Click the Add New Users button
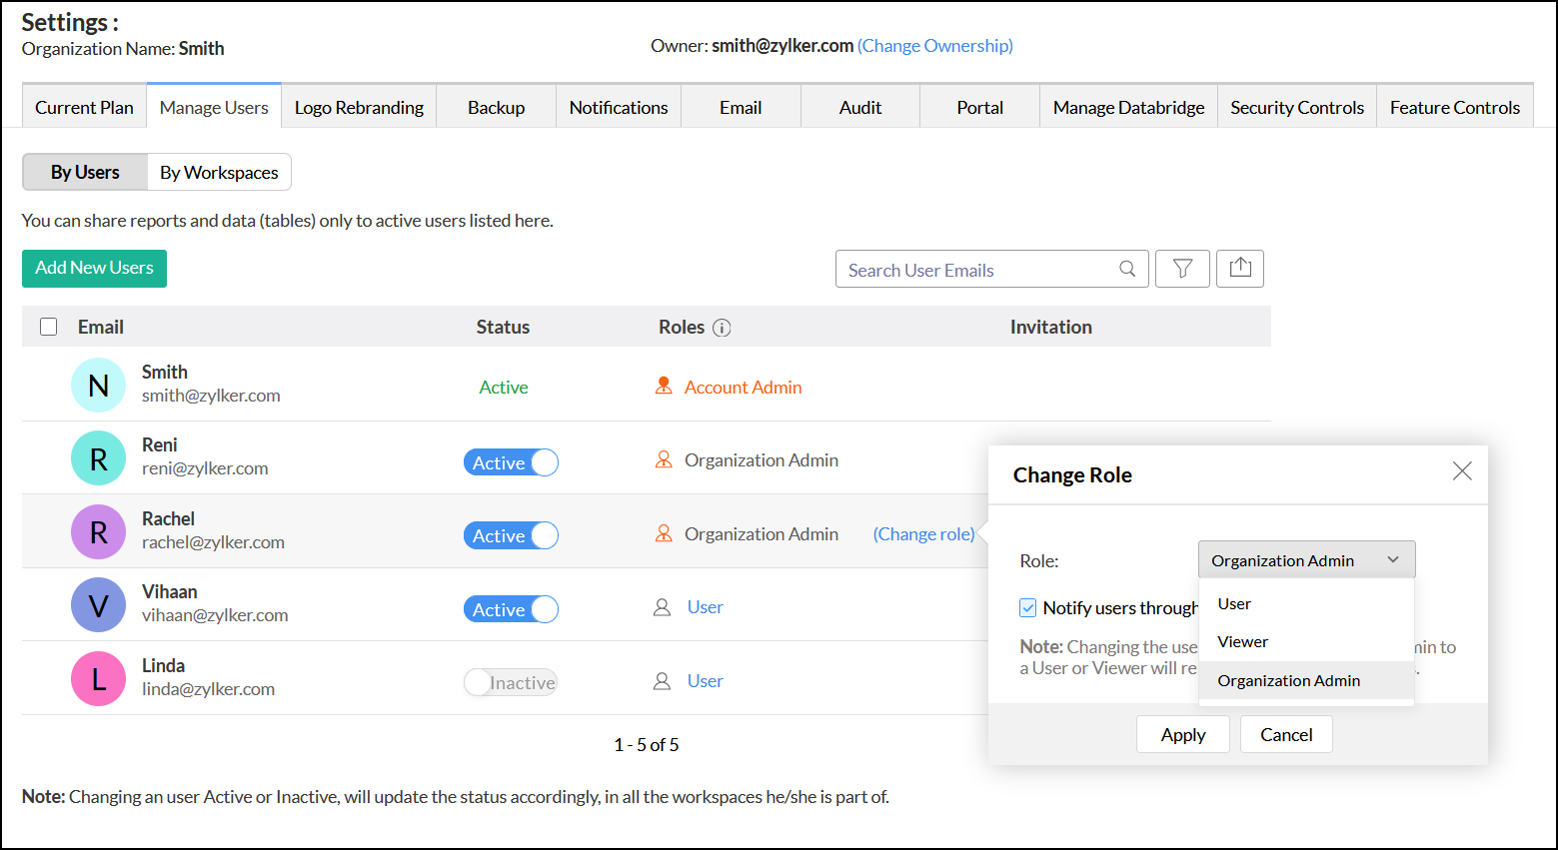Image resolution: width=1558 pixels, height=850 pixels. [x=94, y=268]
